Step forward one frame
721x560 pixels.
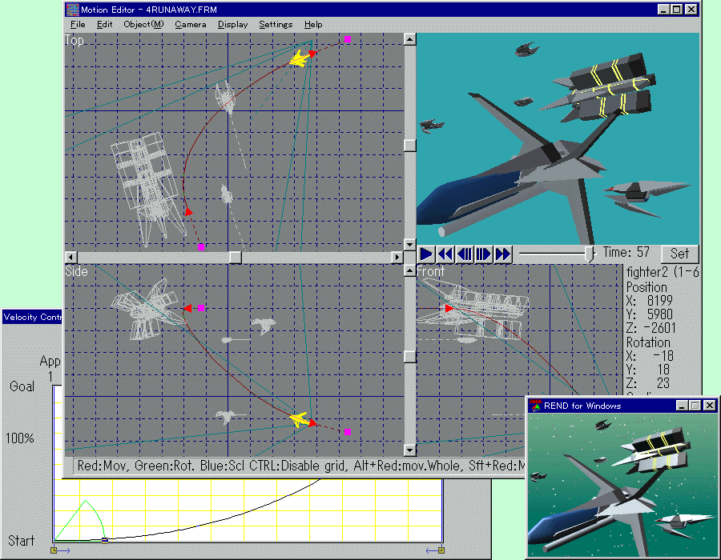(x=483, y=254)
